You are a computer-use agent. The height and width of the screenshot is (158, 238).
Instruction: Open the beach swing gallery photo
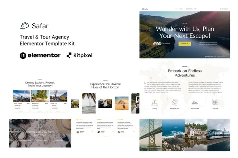(x=89, y=103)
